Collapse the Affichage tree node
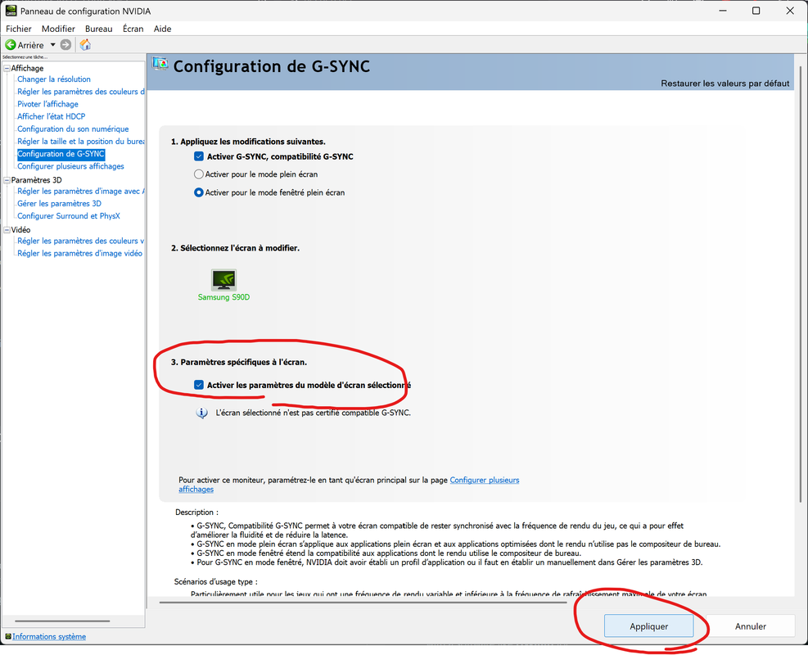808x655 pixels. (x=7, y=68)
